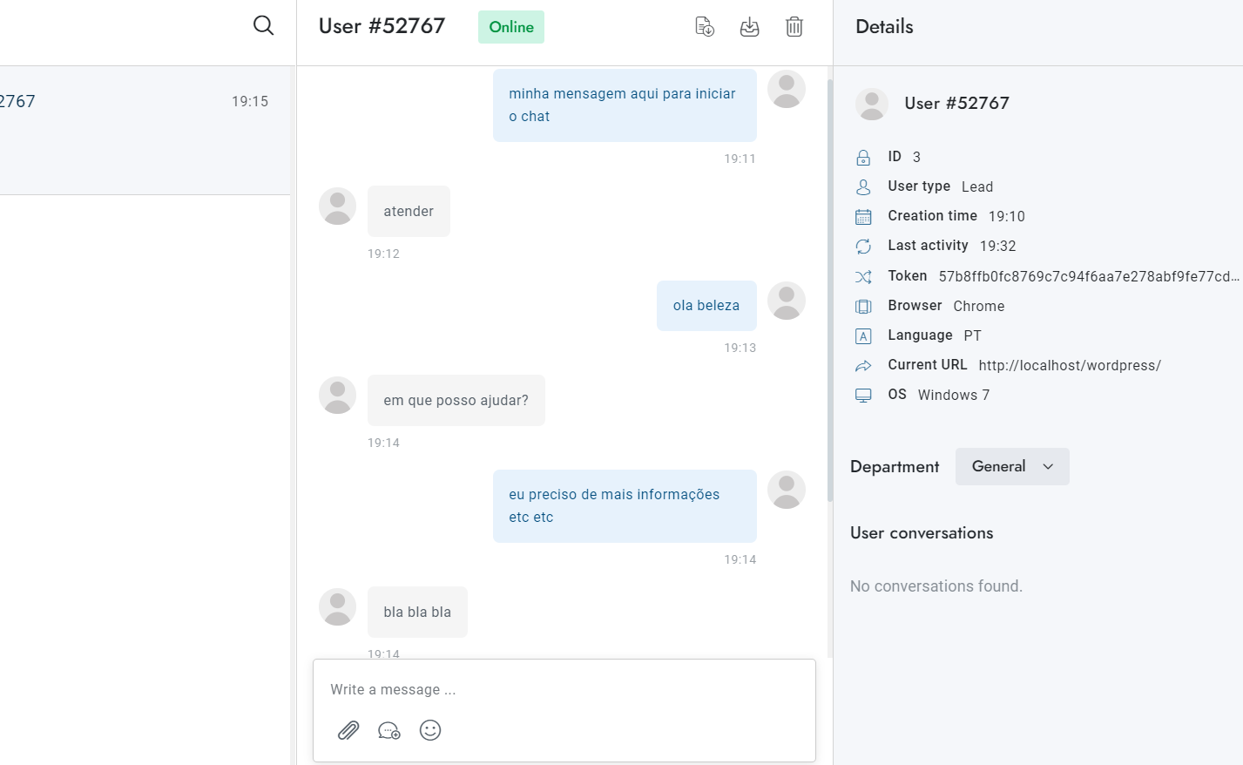This screenshot has height=765, width=1243.
Task: Click the User #52767 chat header title
Action: point(382,26)
